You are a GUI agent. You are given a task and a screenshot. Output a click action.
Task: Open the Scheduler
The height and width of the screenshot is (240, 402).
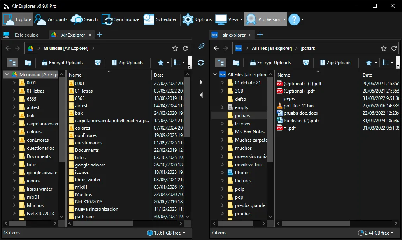(160, 19)
